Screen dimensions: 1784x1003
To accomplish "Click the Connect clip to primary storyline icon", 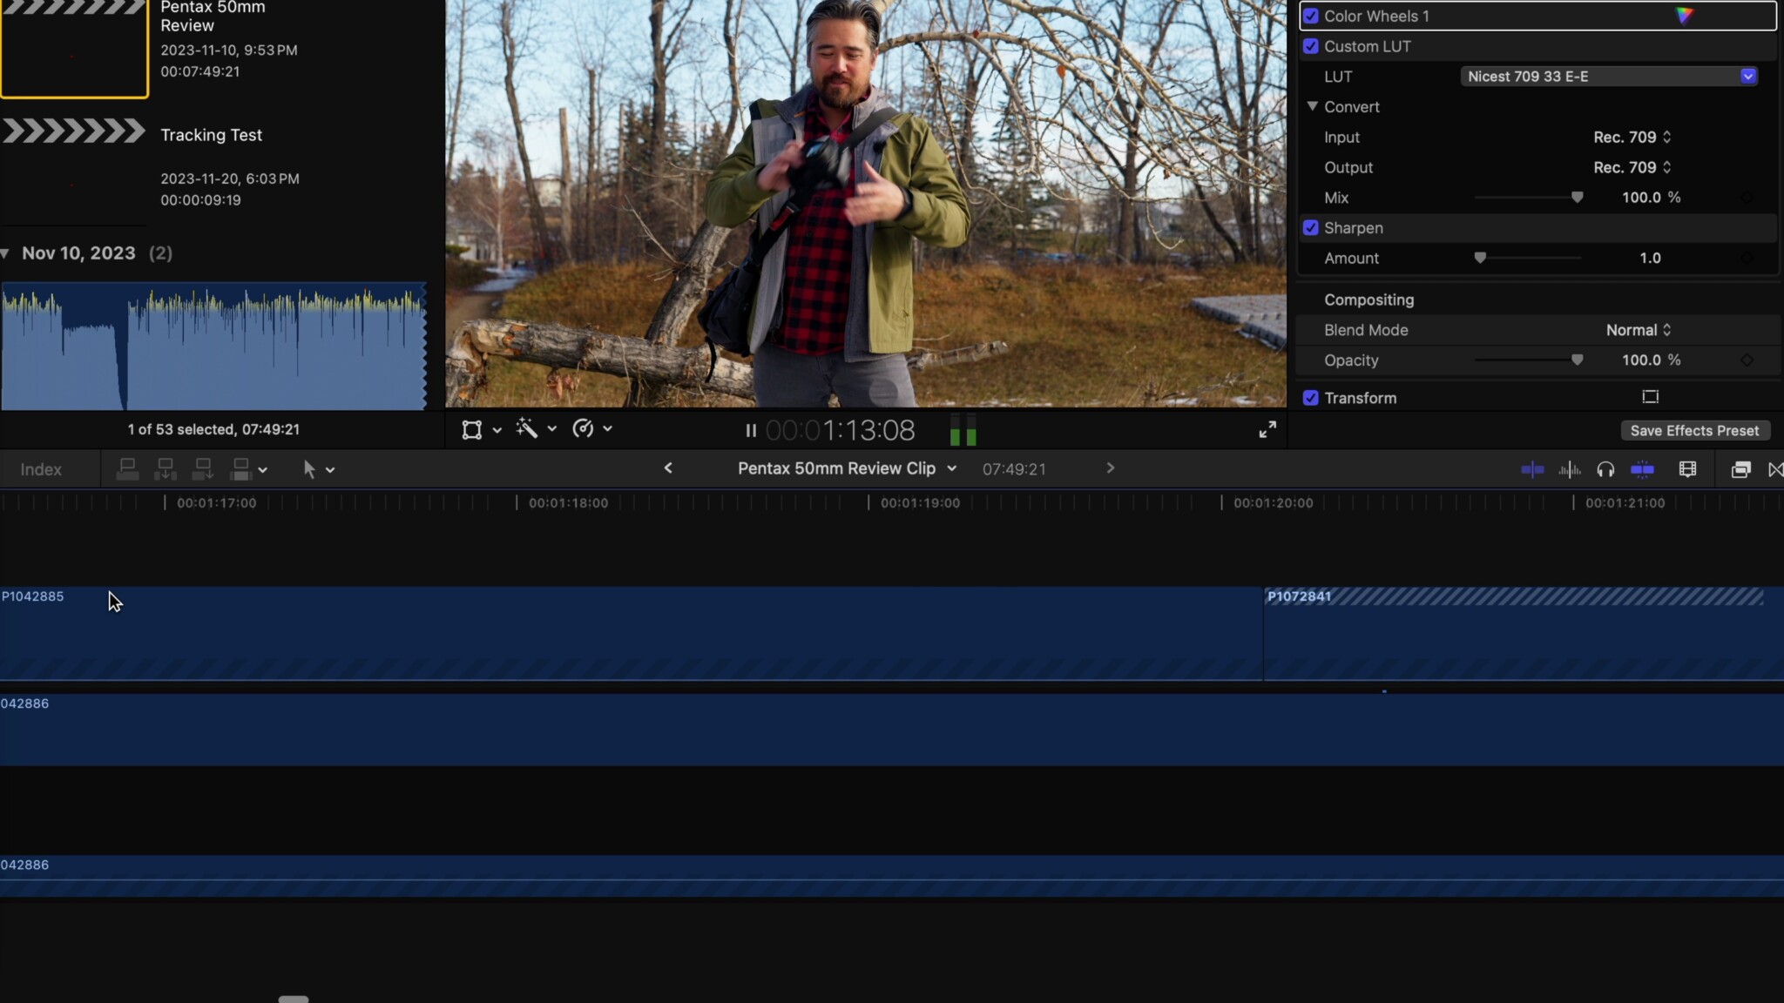I will point(127,469).
